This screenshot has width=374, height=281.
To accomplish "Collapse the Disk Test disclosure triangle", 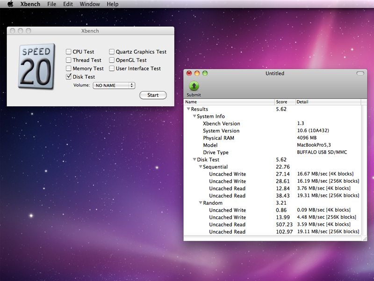I will [194, 159].
